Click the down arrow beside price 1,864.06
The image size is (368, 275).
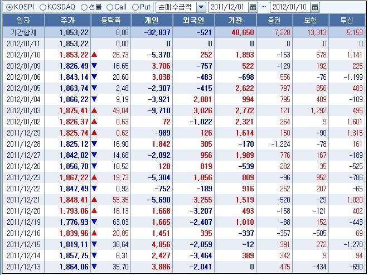tap(94, 267)
